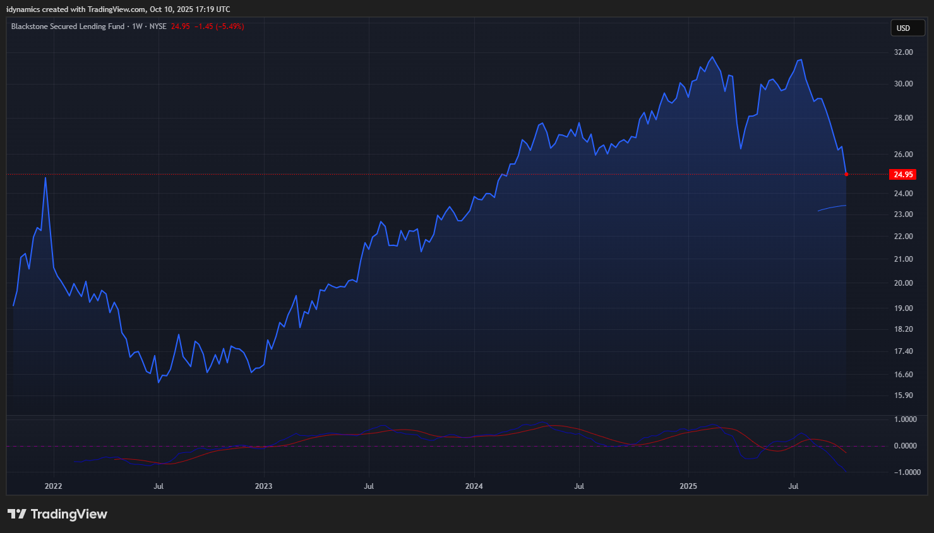Click the red 24.95 price label
The image size is (934, 533).
(902, 174)
